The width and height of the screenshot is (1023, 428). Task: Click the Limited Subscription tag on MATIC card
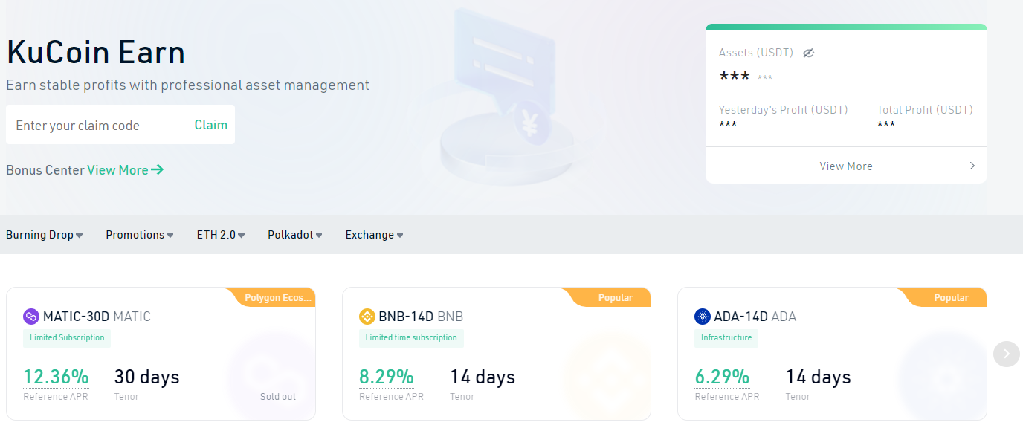[x=67, y=338]
